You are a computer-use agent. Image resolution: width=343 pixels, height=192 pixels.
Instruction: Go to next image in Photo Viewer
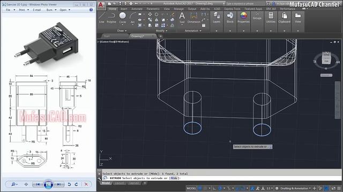click(58, 185)
